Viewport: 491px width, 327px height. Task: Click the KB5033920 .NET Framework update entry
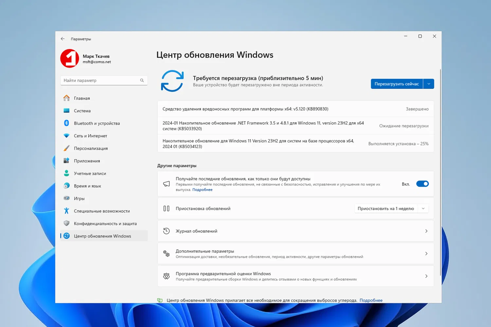(296, 126)
